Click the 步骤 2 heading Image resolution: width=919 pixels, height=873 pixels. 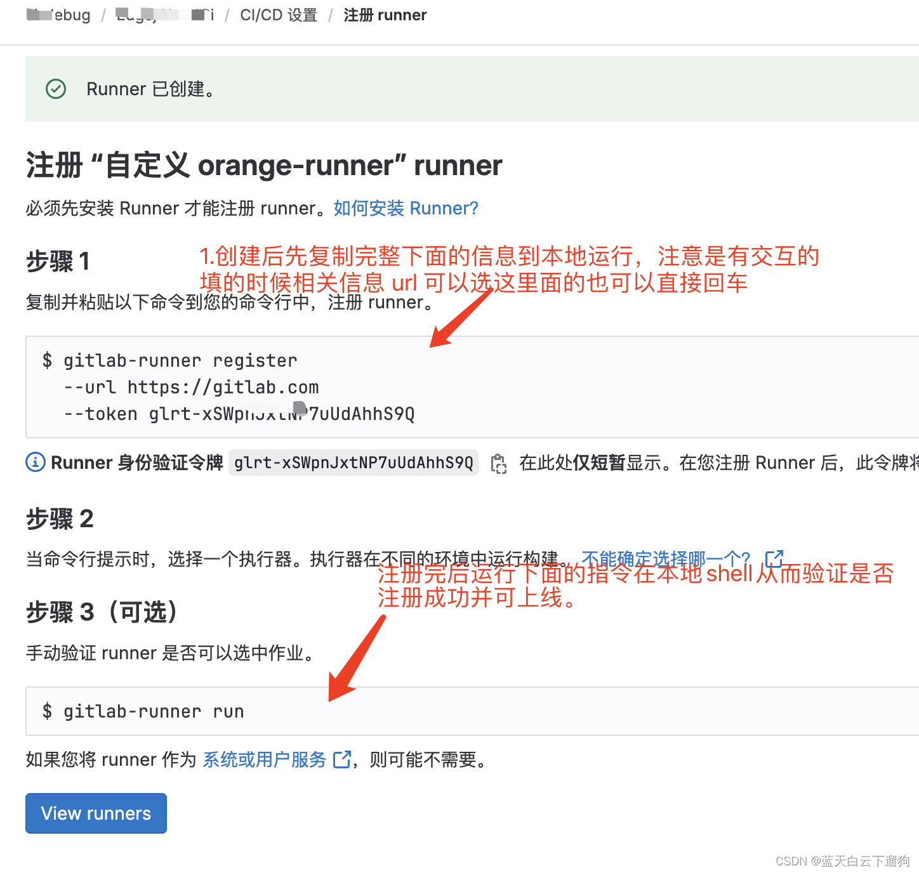[x=60, y=519]
